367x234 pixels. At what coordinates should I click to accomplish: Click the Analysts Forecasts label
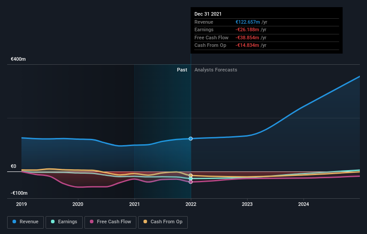pyautogui.click(x=216, y=70)
